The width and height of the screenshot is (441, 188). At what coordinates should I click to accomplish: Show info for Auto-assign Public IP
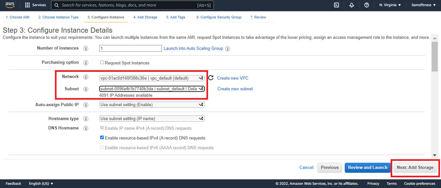(x=86, y=105)
